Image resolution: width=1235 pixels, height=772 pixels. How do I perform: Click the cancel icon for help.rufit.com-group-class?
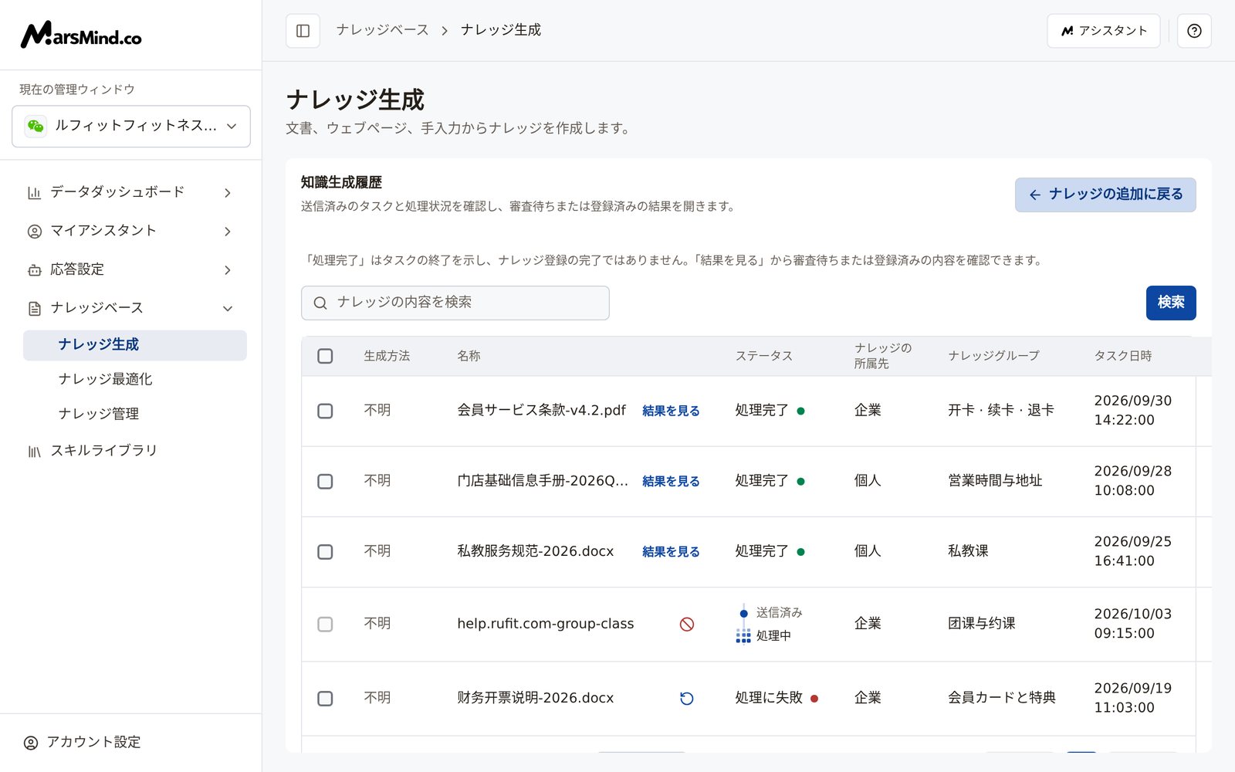click(686, 624)
